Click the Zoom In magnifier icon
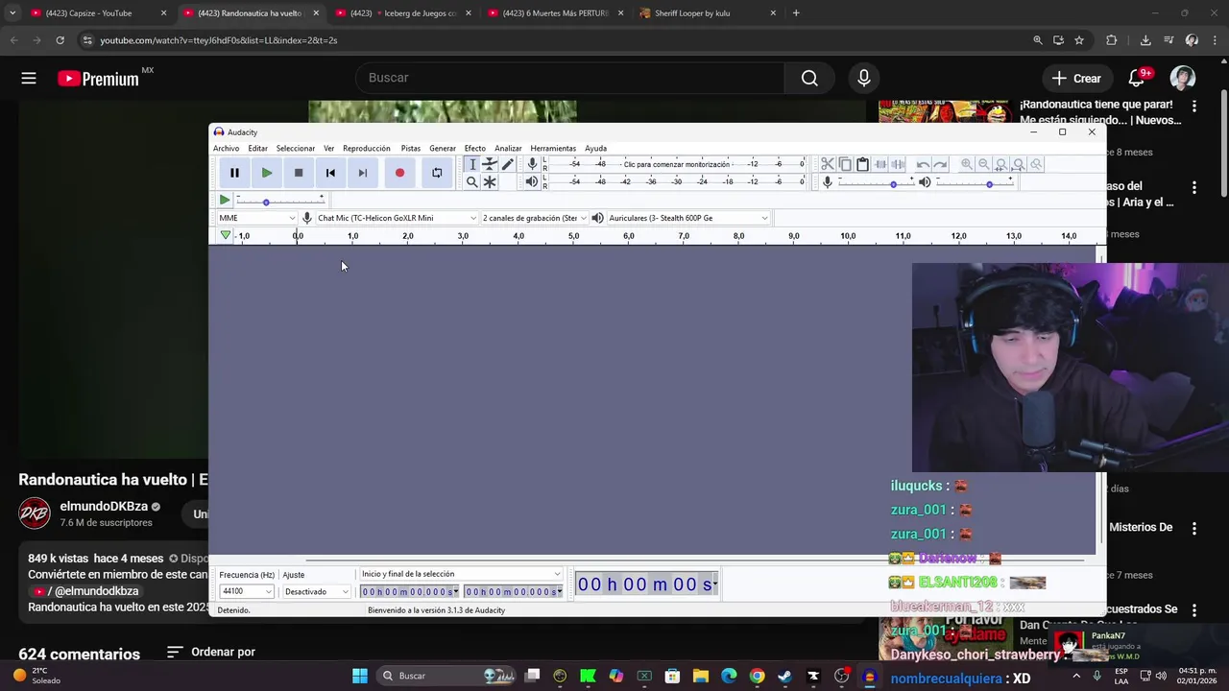1229x691 pixels. (x=967, y=164)
